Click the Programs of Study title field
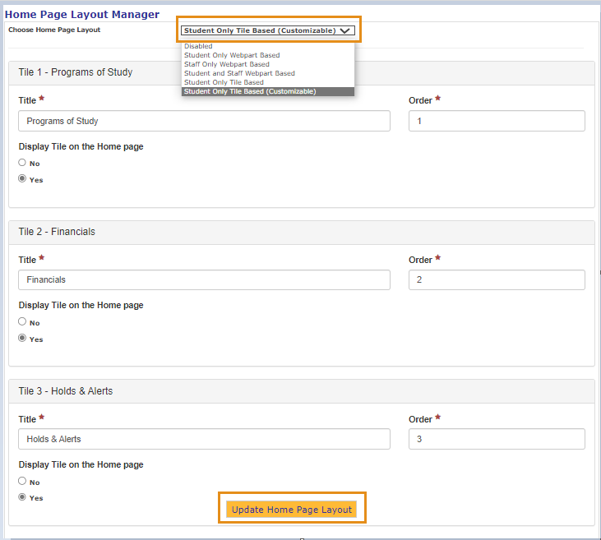 [204, 121]
